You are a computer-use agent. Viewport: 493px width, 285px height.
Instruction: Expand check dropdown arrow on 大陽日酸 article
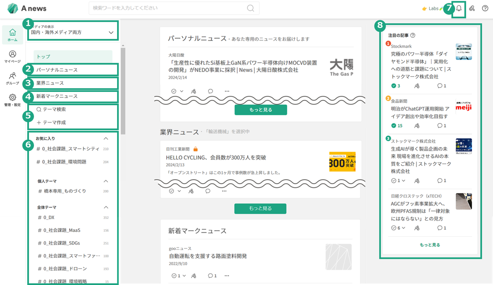[181, 91]
